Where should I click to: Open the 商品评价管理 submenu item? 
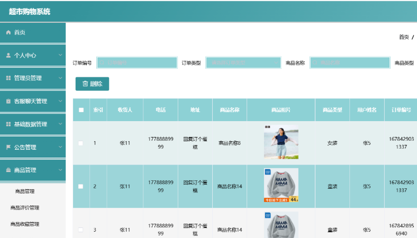coord(25,208)
